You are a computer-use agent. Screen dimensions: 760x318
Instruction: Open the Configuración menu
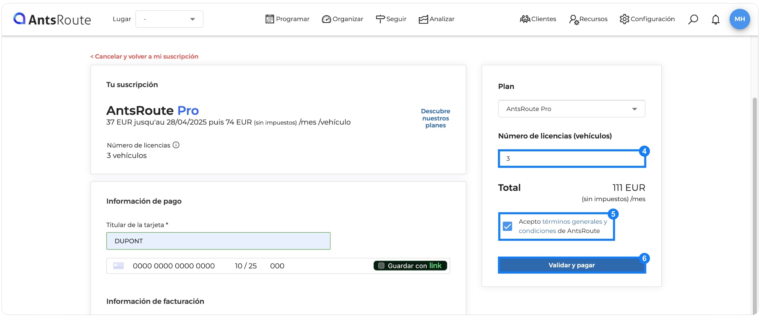tap(647, 19)
